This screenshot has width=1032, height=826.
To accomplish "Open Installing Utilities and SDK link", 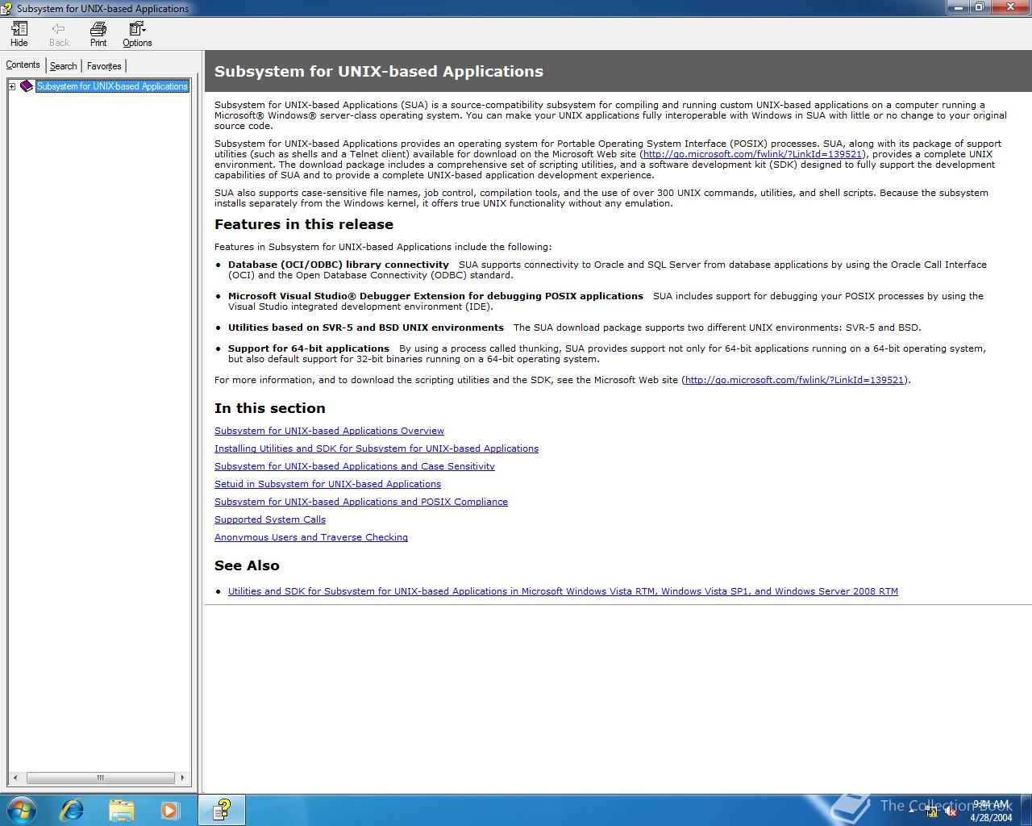I will [377, 448].
